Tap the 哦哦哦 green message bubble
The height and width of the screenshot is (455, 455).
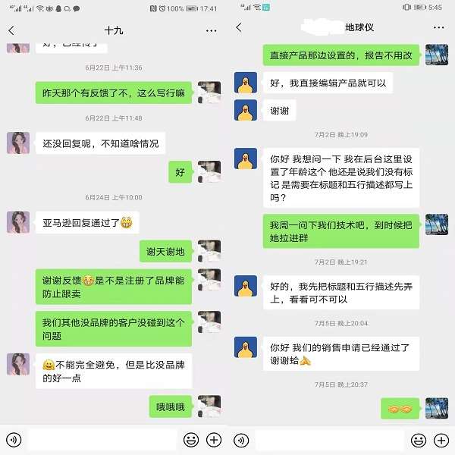171,406
